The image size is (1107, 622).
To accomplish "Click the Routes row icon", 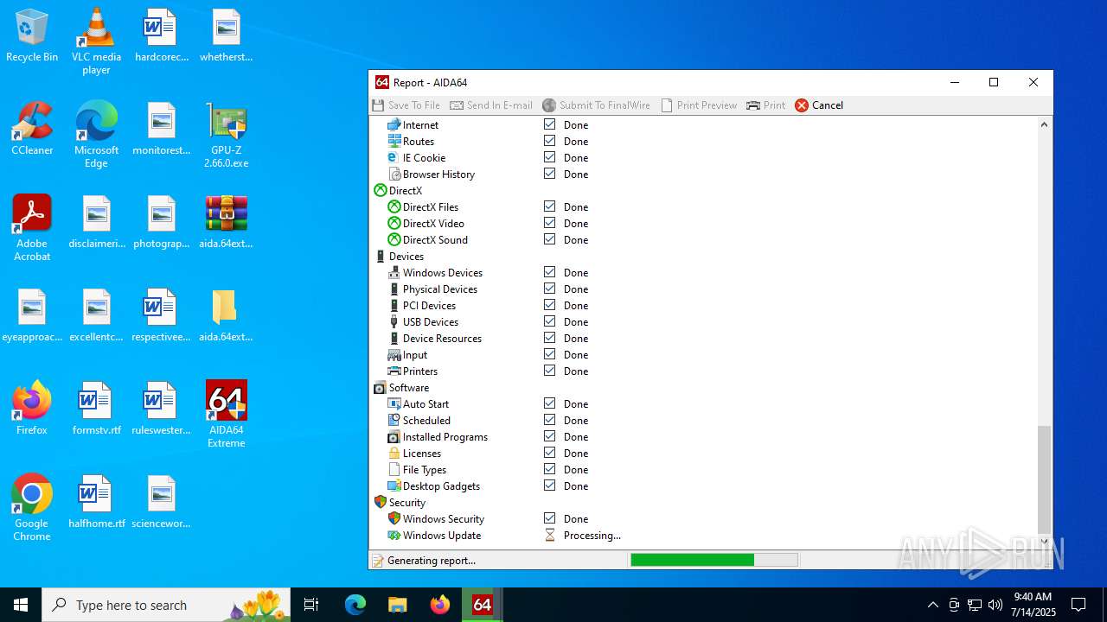I will [394, 142].
